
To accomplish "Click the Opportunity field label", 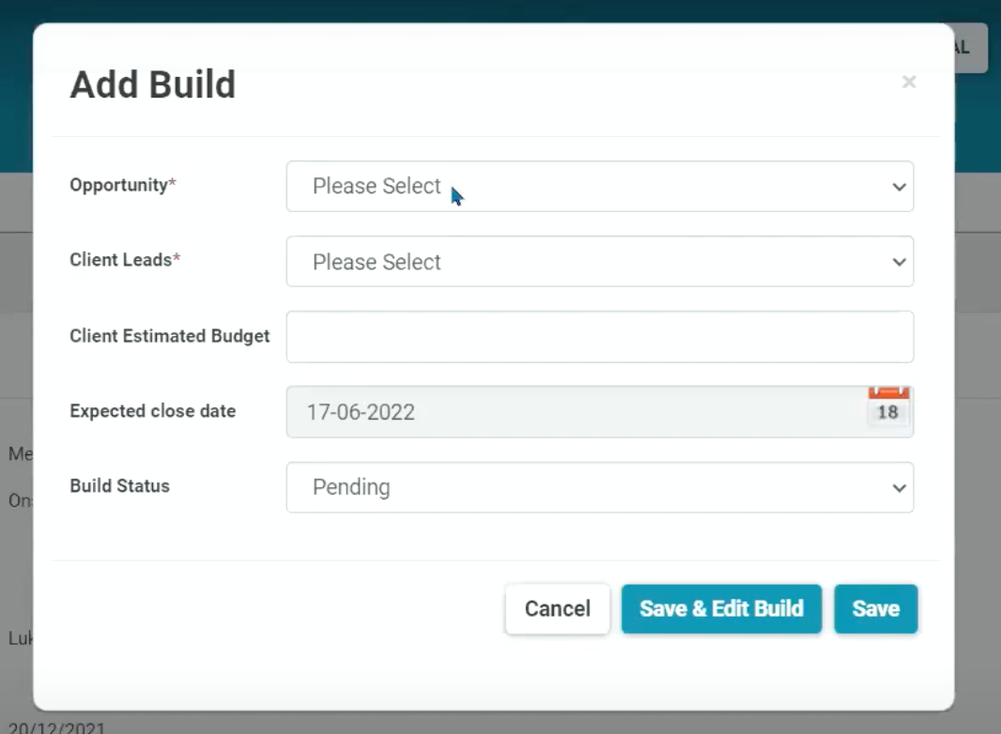I will pos(118,185).
